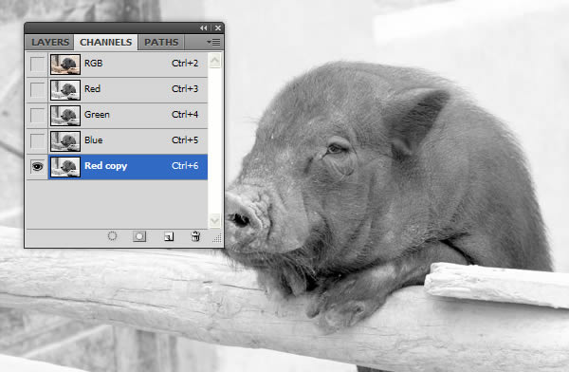Save selection as channel icon
The image size is (569, 372).
coord(139,236)
